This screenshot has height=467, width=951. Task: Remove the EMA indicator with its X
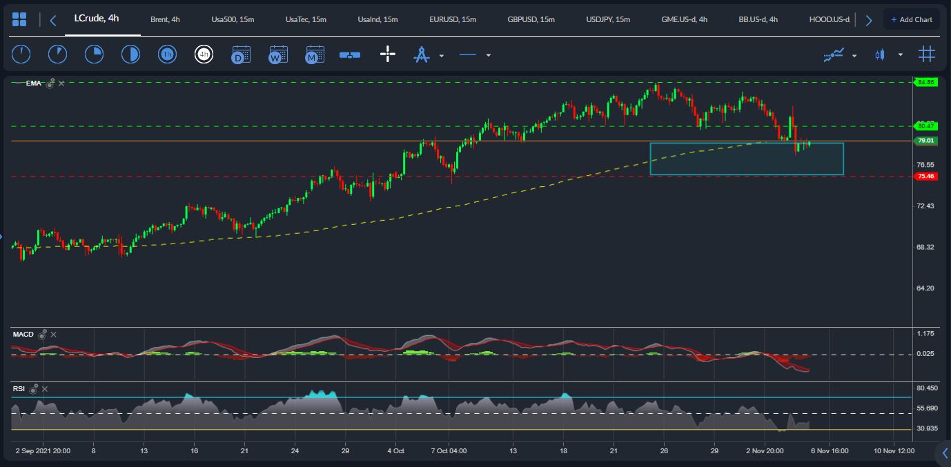(61, 83)
